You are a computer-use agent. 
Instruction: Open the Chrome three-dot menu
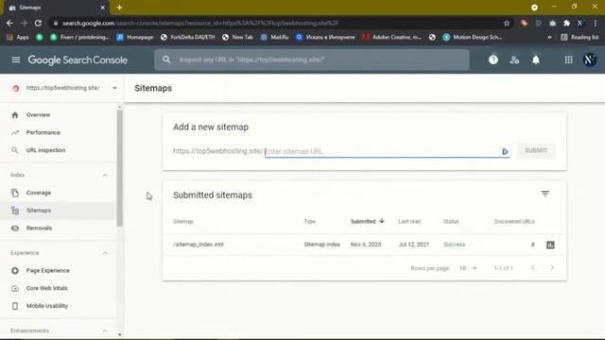coord(596,23)
